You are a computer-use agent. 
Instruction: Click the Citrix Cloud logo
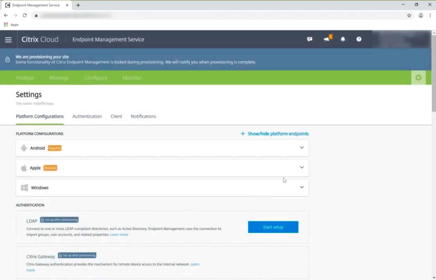tap(40, 39)
